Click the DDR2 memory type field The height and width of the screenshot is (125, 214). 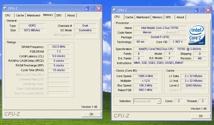[x=32, y=26]
